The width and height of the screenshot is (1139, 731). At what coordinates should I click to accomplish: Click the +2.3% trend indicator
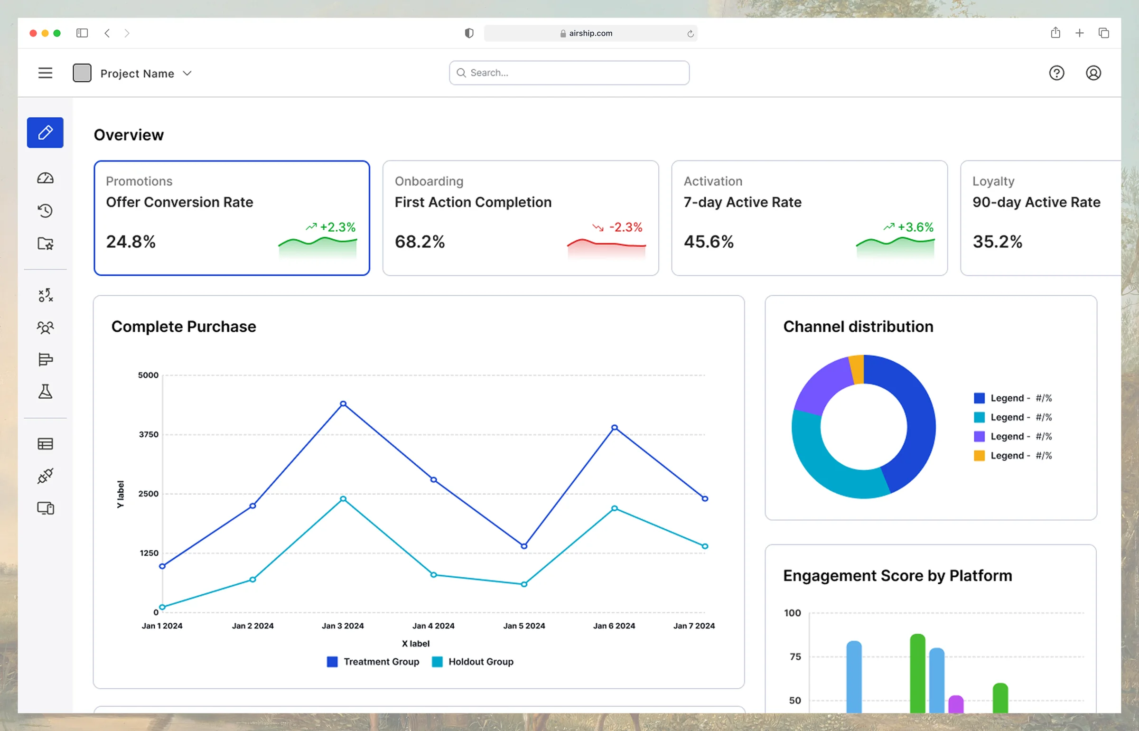[x=331, y=227]
